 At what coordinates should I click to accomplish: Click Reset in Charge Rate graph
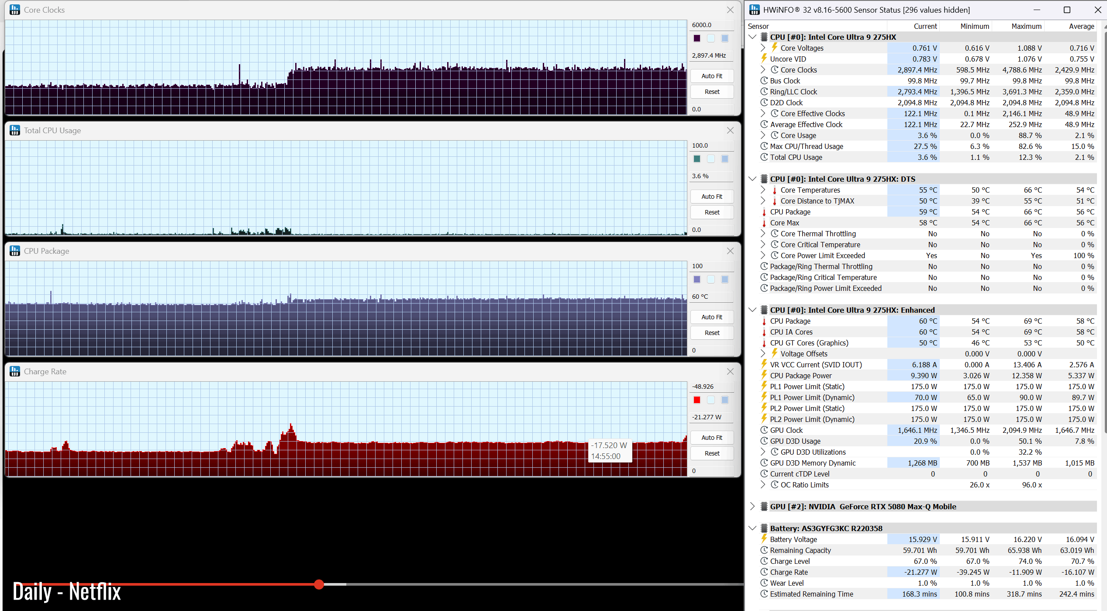click(x=712, y=453)
